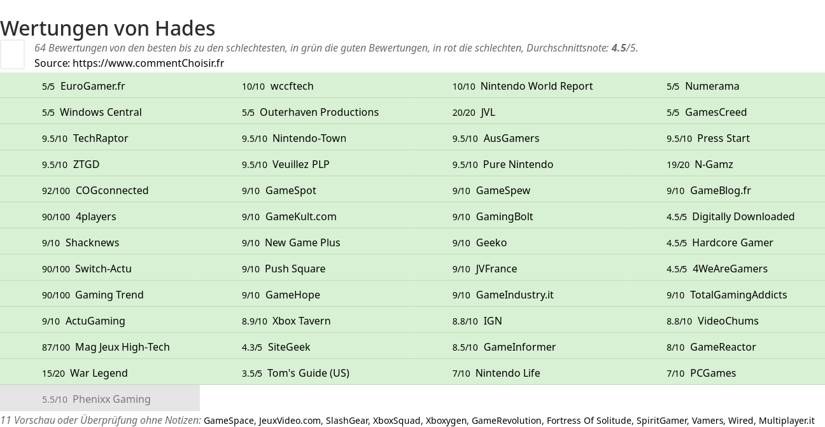
Task: Open the Press Start review
Action: click(708, 138)
